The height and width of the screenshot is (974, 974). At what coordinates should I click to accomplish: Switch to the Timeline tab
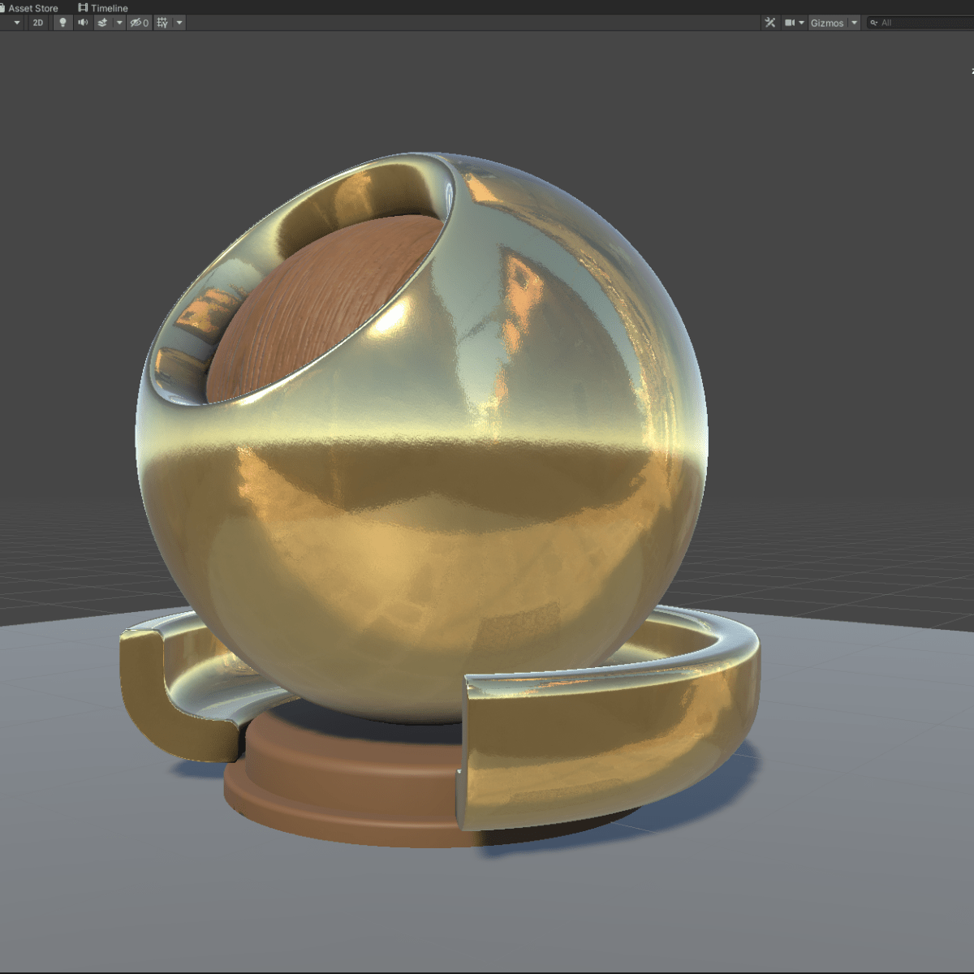point(109,8)
